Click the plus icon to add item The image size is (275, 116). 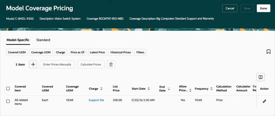33,64
